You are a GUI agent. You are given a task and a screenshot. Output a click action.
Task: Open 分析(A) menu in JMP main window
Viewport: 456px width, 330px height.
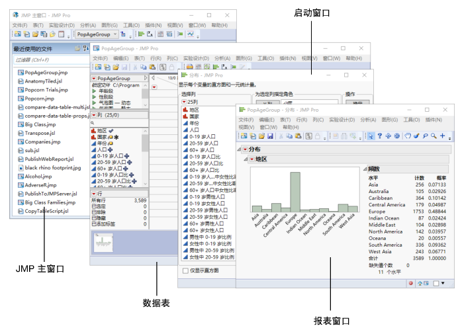(88, 25)
